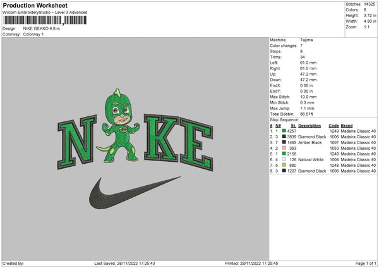Click the dark Nike swoosh in the design
The height and width of the screenshot is (268, 379).
click(135, 193)
